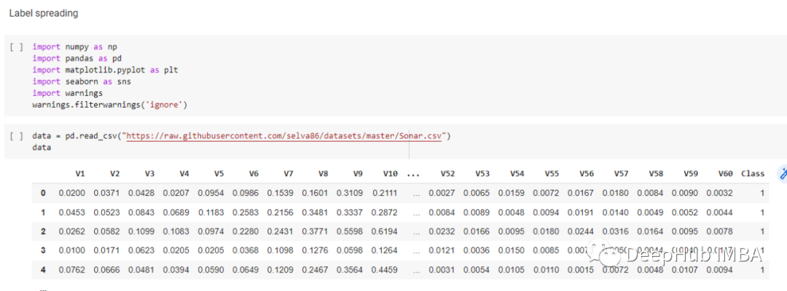787x291 pixels.
Task: Click the V1 column header
Action: [80, 174]
